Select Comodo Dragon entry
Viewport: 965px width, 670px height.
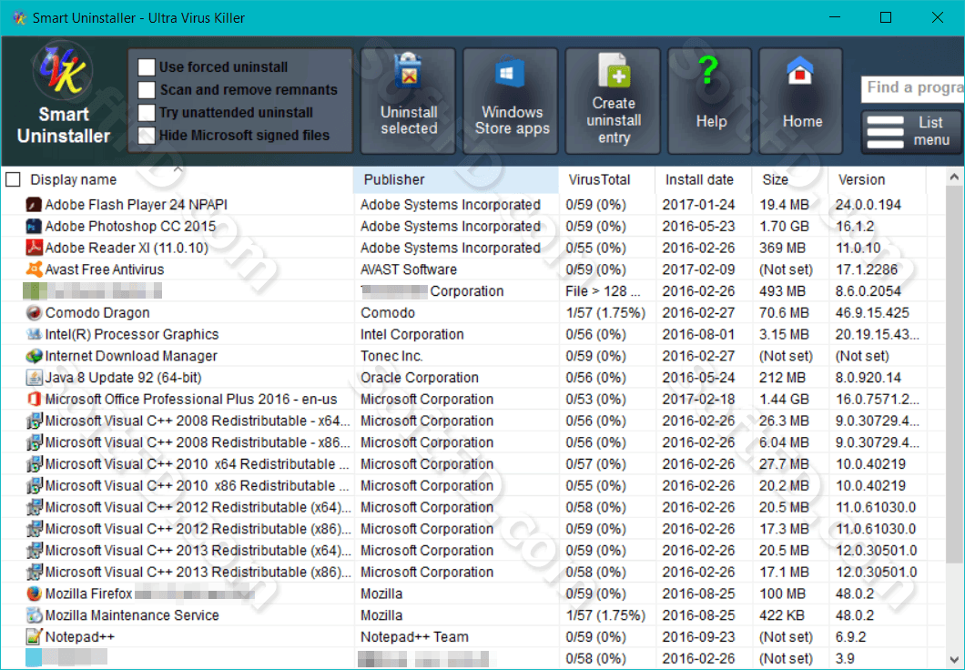pos(97,312)
